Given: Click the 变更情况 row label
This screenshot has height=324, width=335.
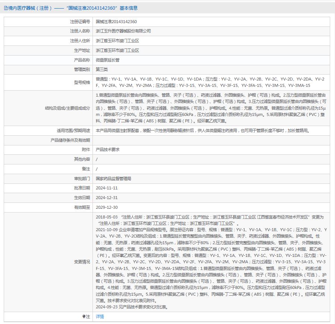Looking at the screenshot, I should [x=82, y=262].
